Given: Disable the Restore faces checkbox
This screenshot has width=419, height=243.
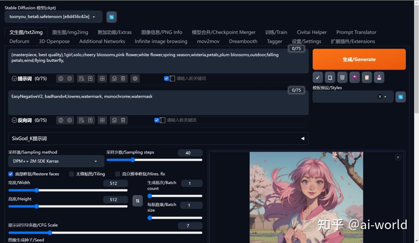Looking at the screenshot, I should [10, 174].
